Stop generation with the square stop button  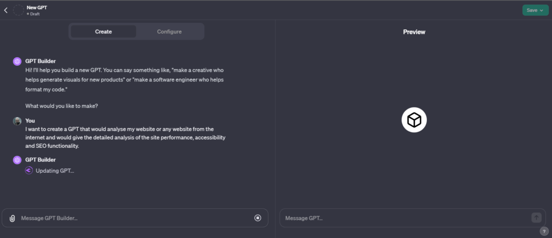tap(258, 218)
